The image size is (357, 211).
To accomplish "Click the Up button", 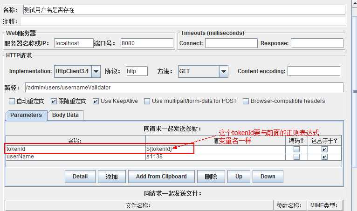I will tap(239, 177).
